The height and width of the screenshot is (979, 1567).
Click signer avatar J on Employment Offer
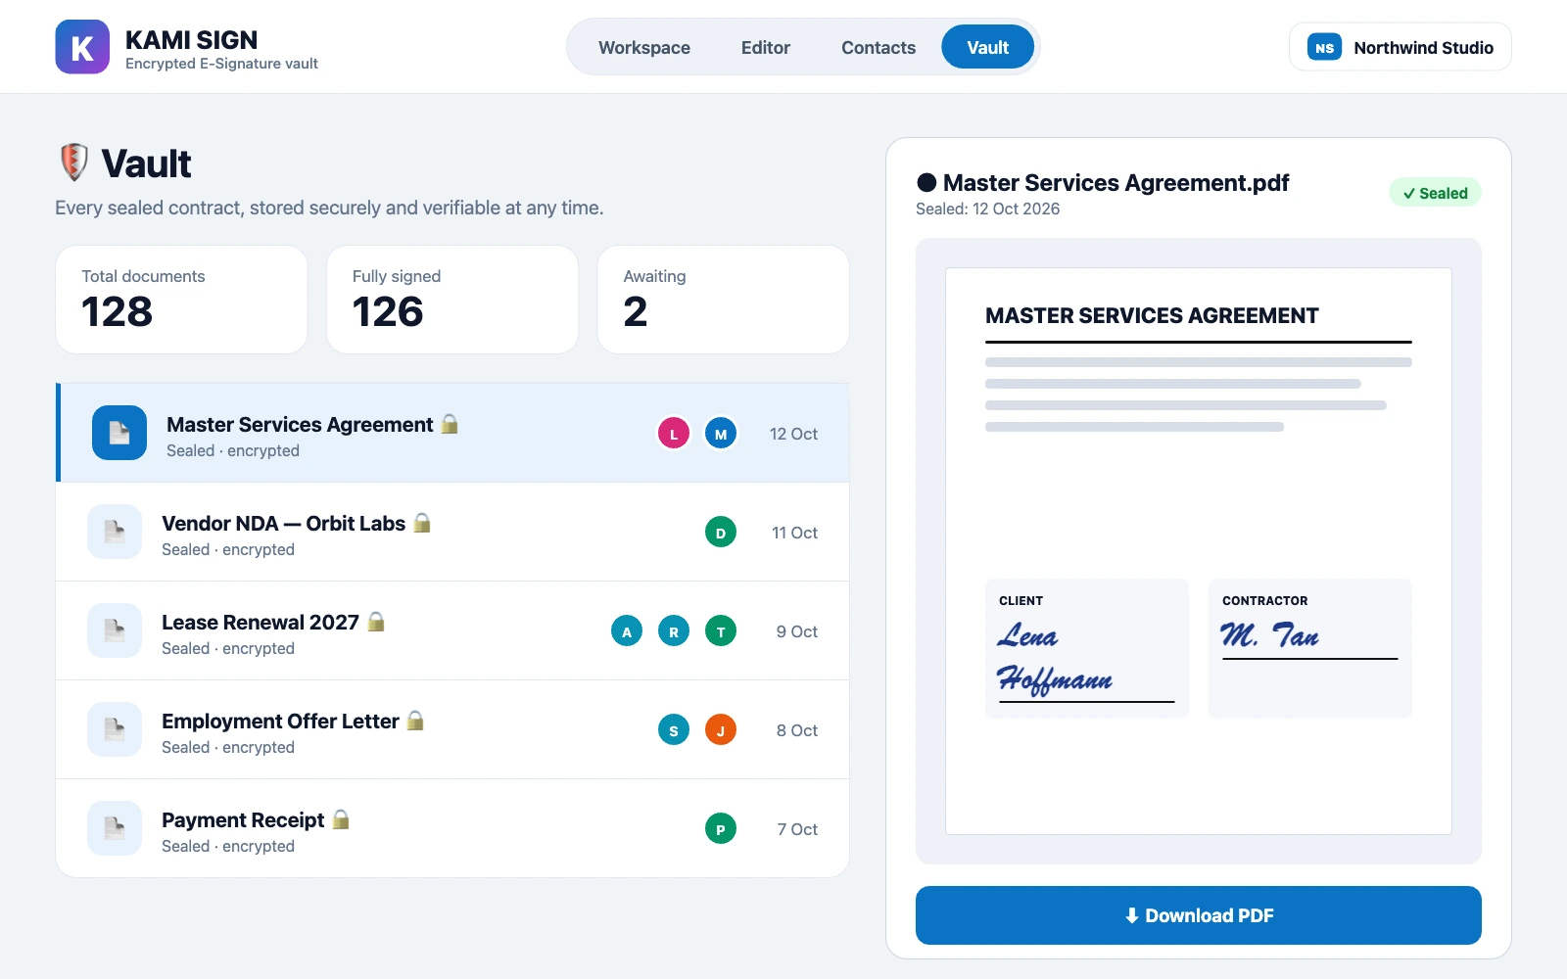[721, 729]
